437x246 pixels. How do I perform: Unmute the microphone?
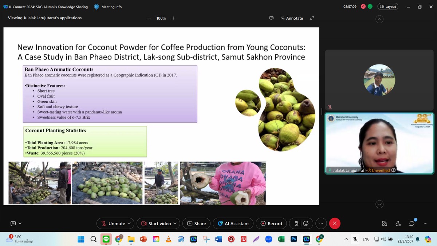point(113,223)
